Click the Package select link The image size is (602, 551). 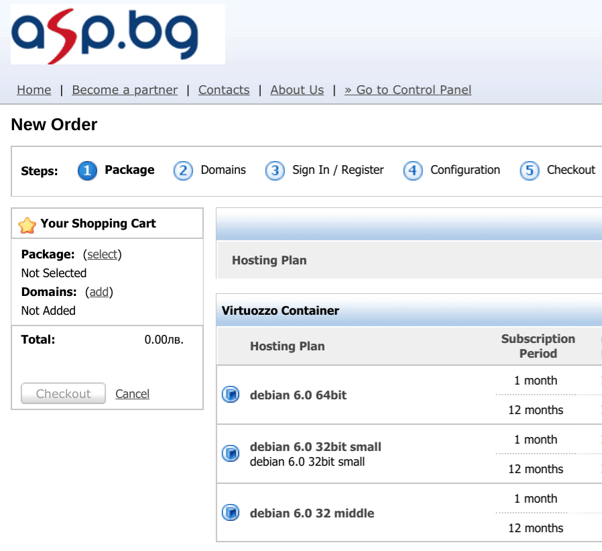(x=102, y=254)
